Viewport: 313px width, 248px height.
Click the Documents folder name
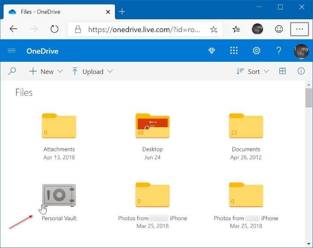pos(246,149)
